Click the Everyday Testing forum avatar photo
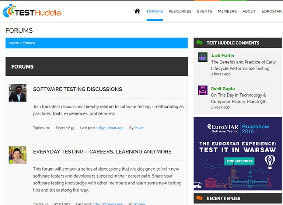 coord(17,155)
